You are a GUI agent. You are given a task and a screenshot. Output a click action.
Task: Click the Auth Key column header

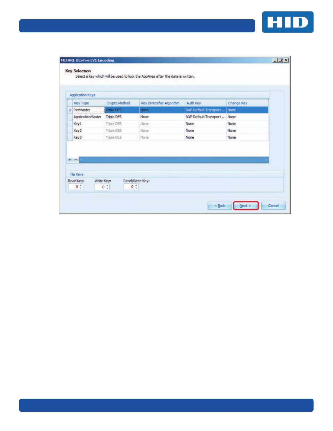(206, 103)
